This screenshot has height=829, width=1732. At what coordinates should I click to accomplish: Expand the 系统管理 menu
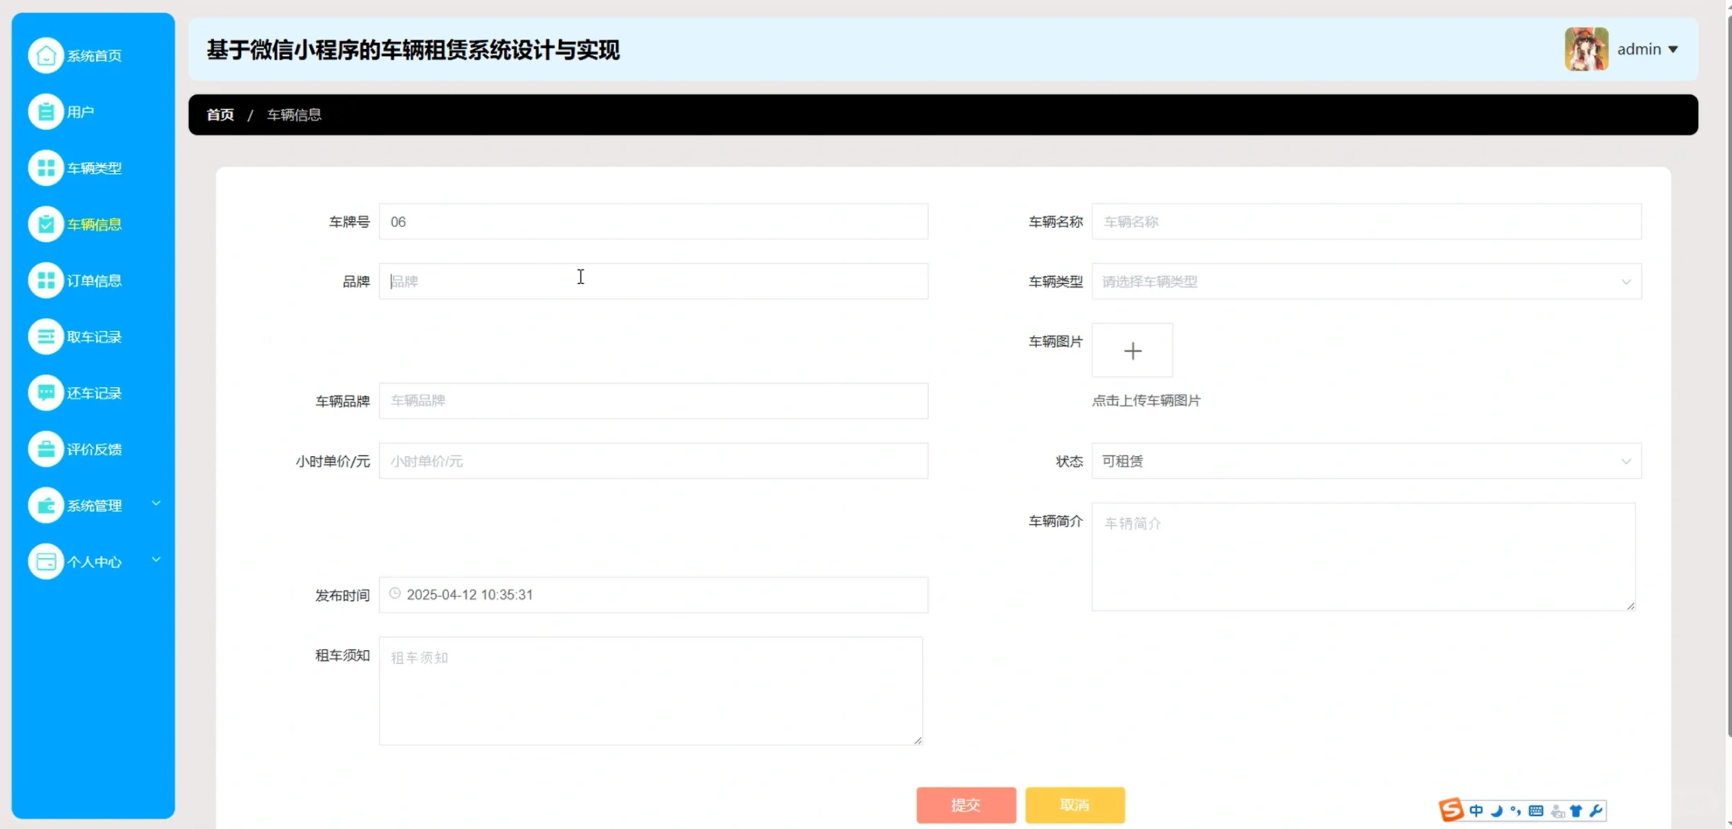(94, 505)
